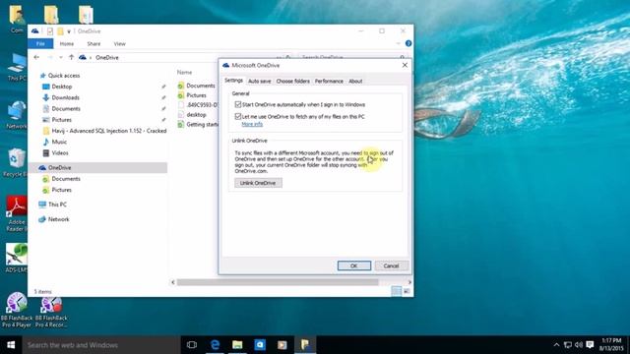
Task: Open Store app from taskbar
Action: [260, 345]
